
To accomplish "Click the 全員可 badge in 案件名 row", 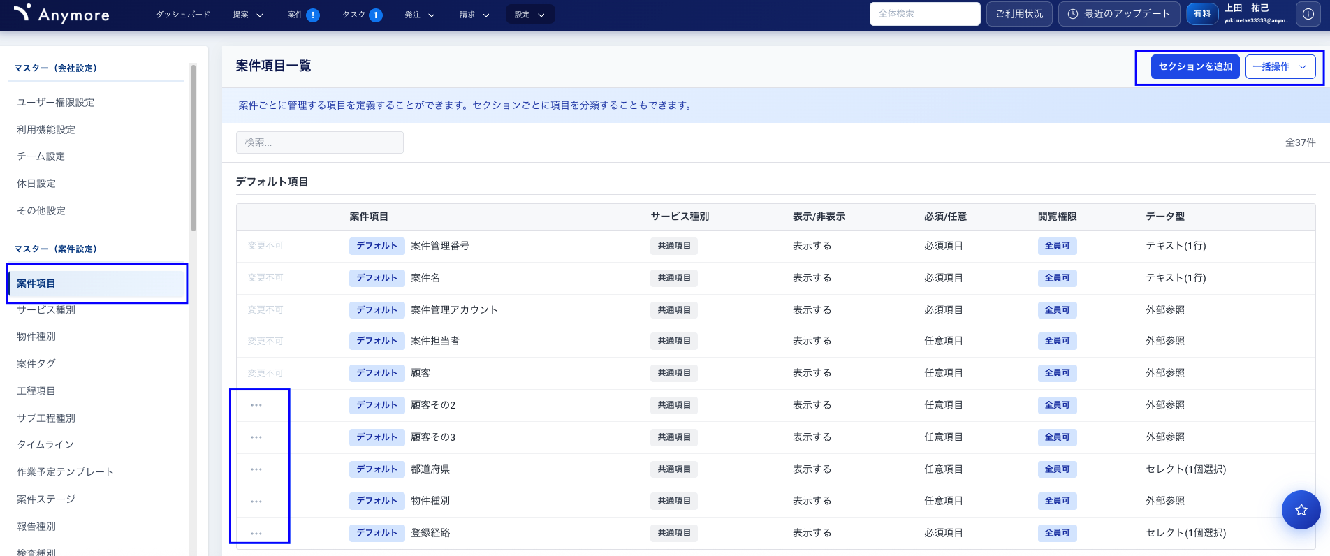I will click(x=1057, y=278).
